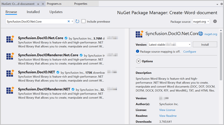Open the Properties tab
Viewport: 224px width, 125px height.
80,4
